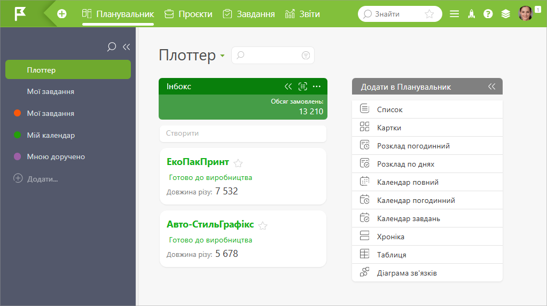Open the filter icon in board search

(x=306, y=55)
